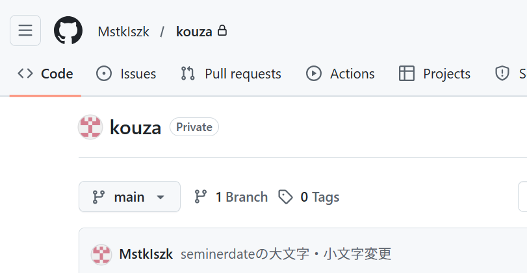Open the Projects tab
Image resolution: width=527 pixels, height=273 pixels.
coord(435,73)
